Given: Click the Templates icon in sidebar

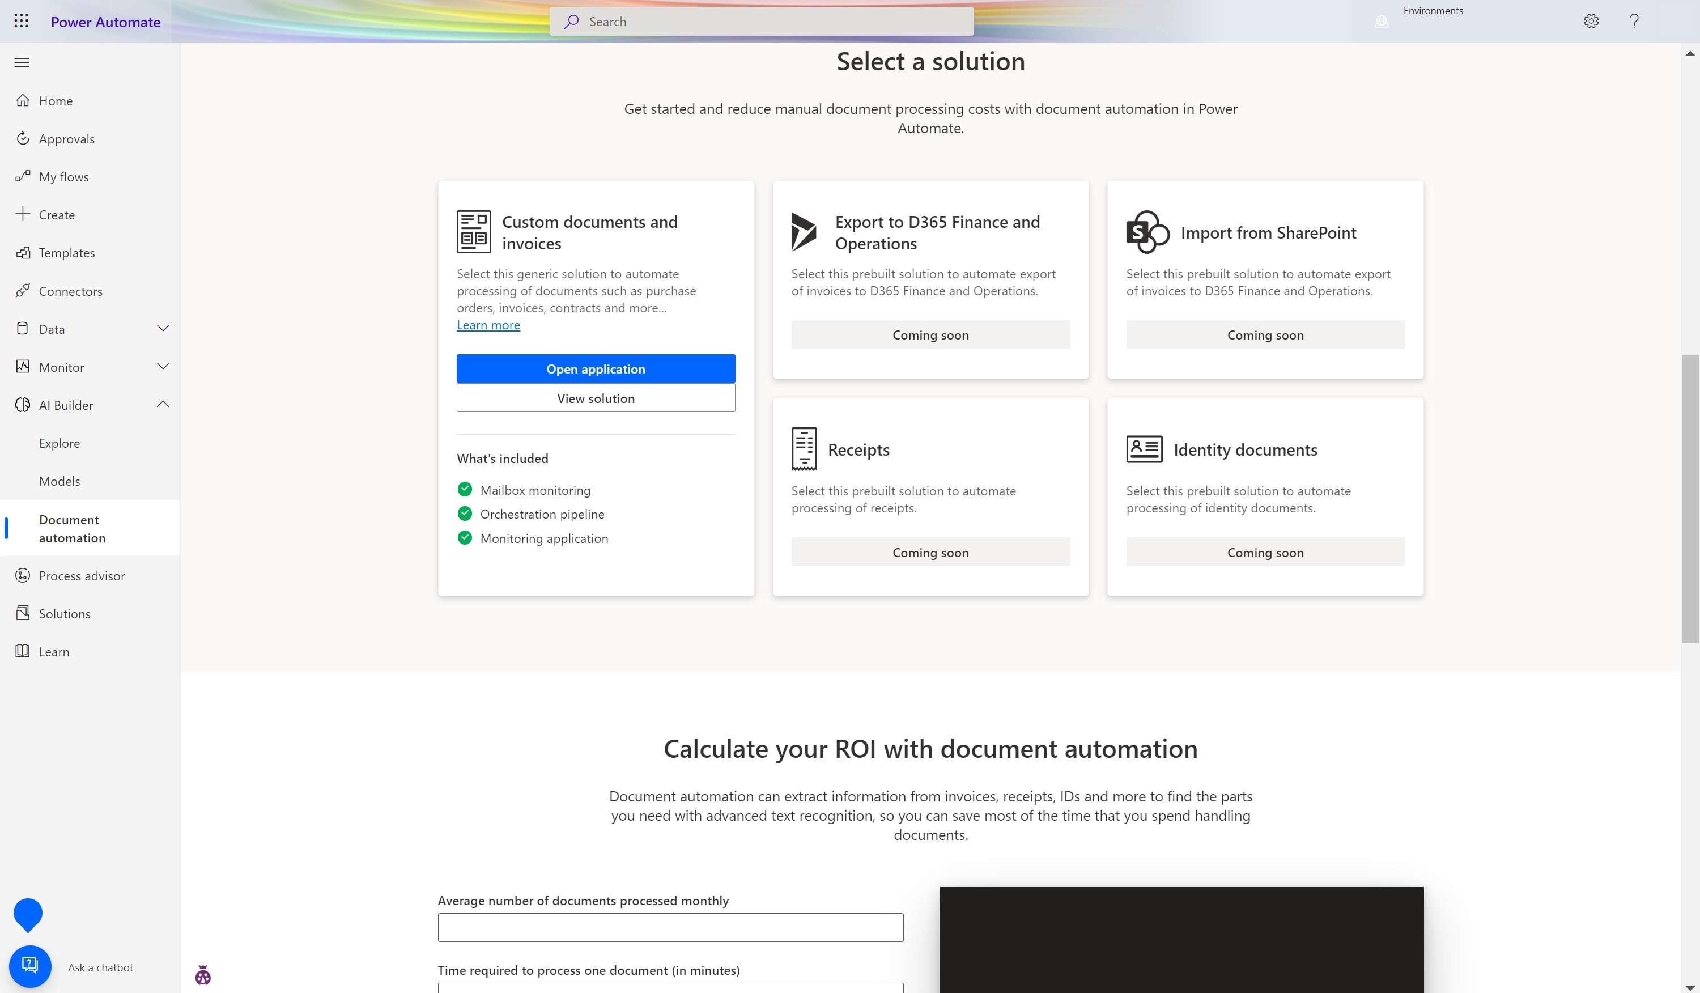Looking at the screenshot, I should click(23, 252).
